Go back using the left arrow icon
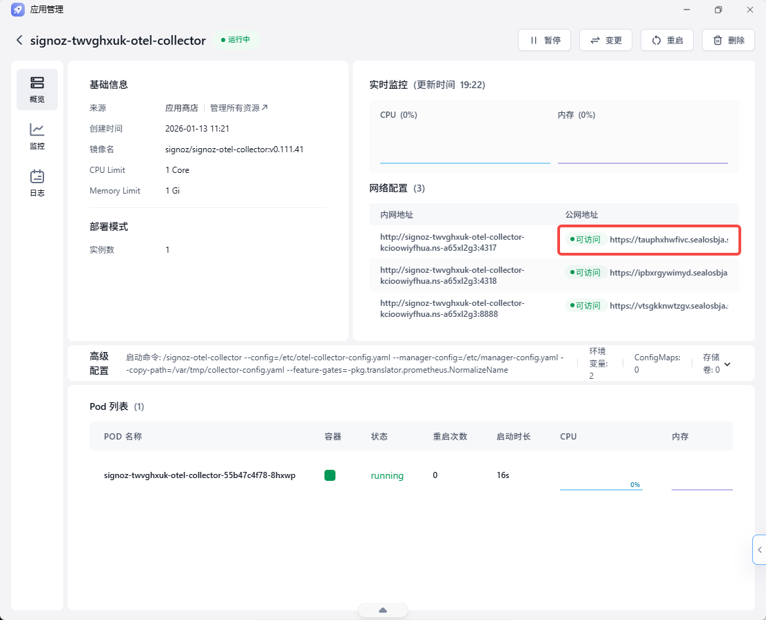This screenshot has height=620, width=766. pos(19,40)
